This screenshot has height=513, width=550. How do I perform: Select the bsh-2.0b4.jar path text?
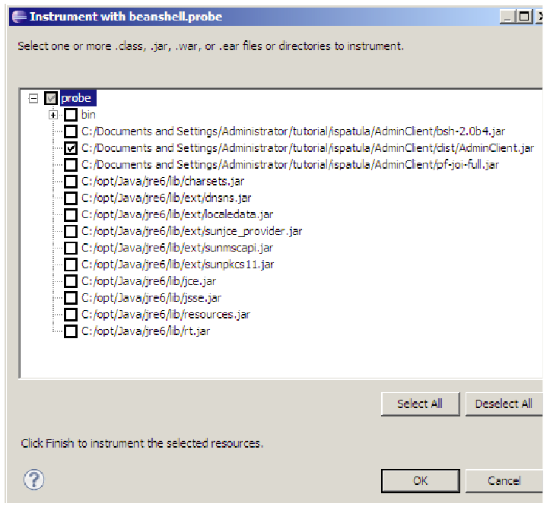coord(293,131)
